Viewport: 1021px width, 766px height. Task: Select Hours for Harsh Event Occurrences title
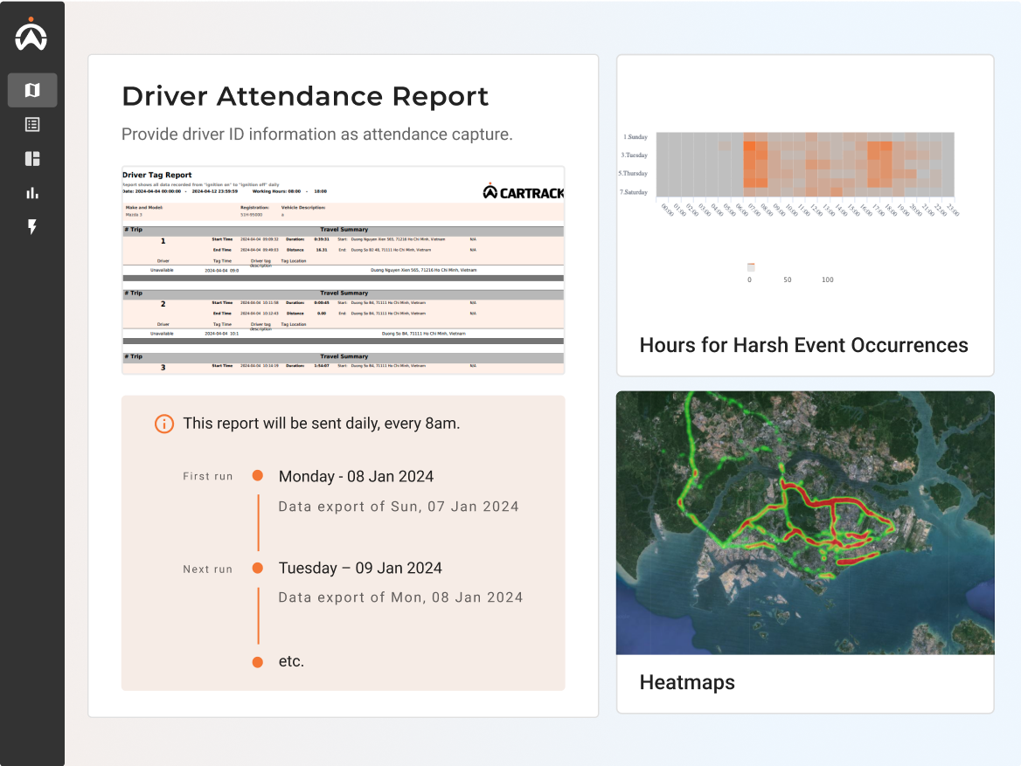(x=803, y=345)
